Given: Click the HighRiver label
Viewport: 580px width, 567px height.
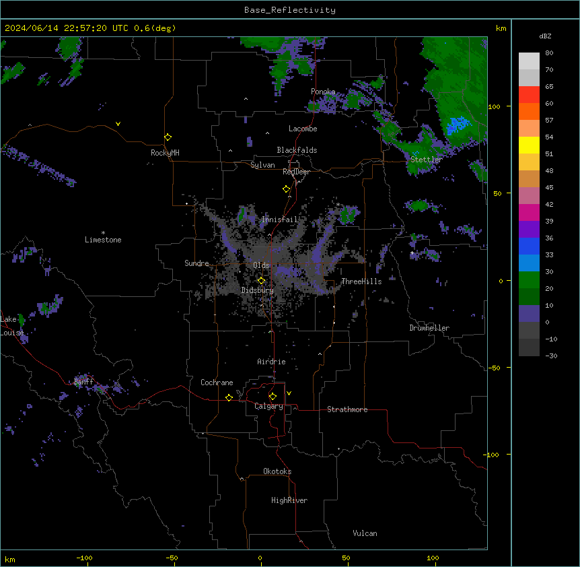Looking at the screenshot, I should point(289,500).
